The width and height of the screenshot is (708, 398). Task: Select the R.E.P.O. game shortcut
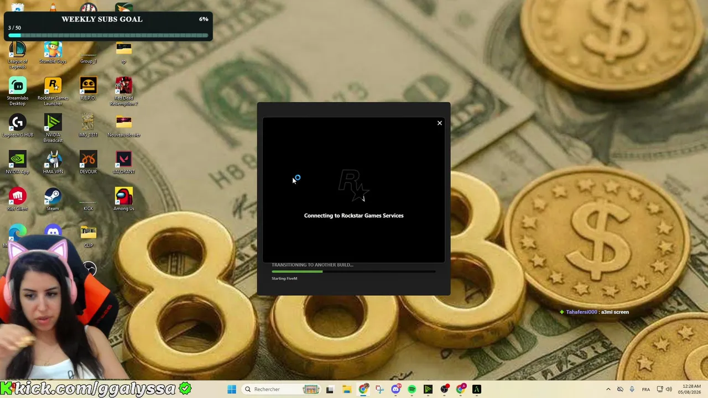(88, 90)
